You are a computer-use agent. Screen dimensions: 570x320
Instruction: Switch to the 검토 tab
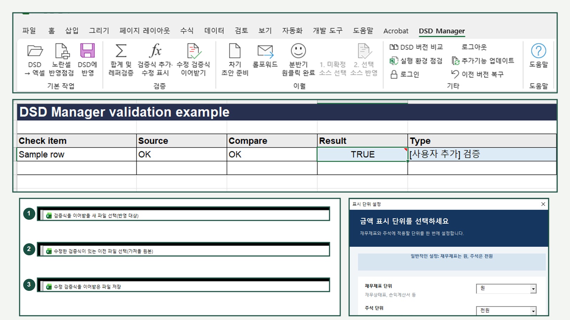point(241,31)
